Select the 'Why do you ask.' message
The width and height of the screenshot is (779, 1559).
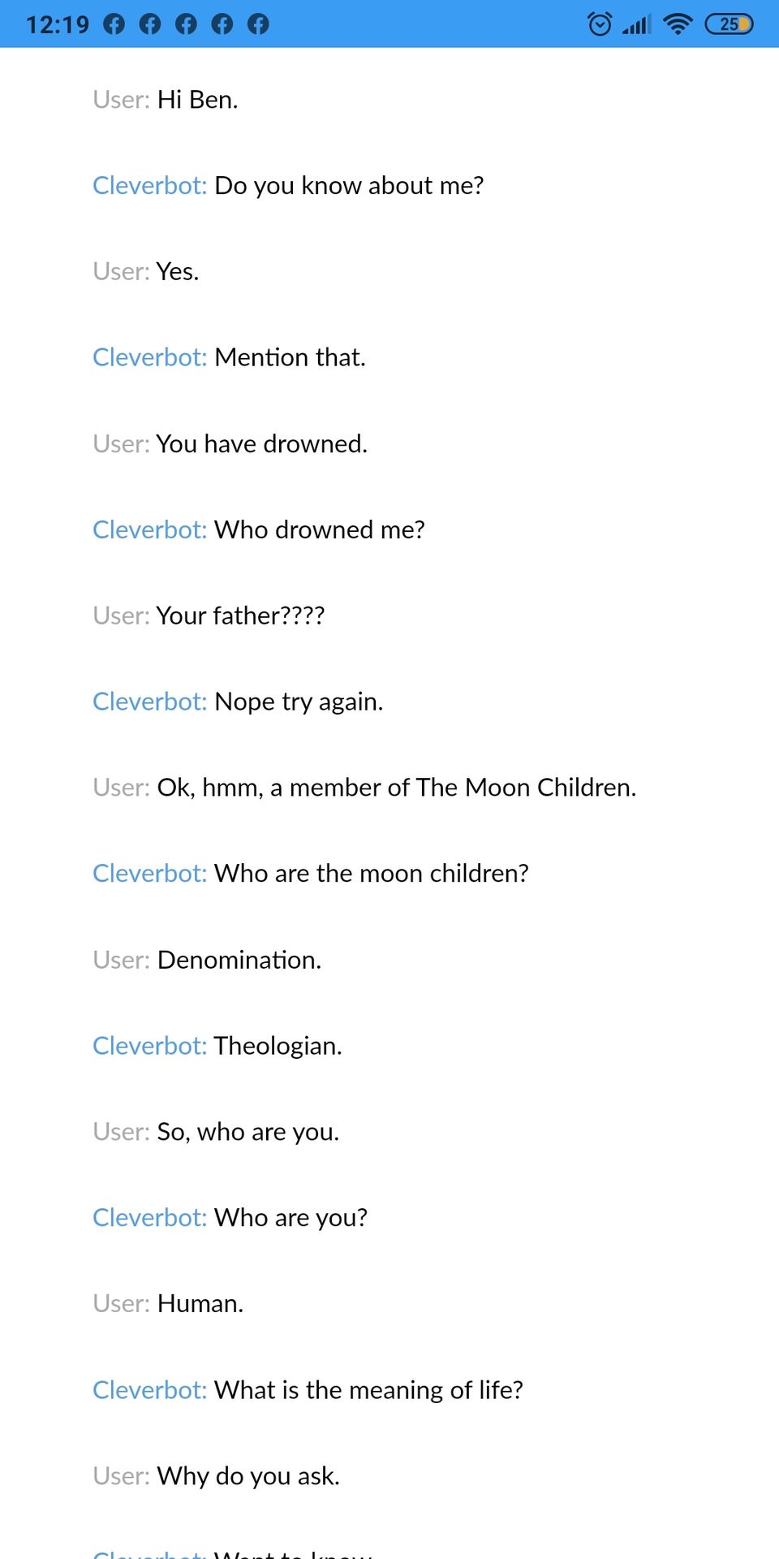point(248,1476)
